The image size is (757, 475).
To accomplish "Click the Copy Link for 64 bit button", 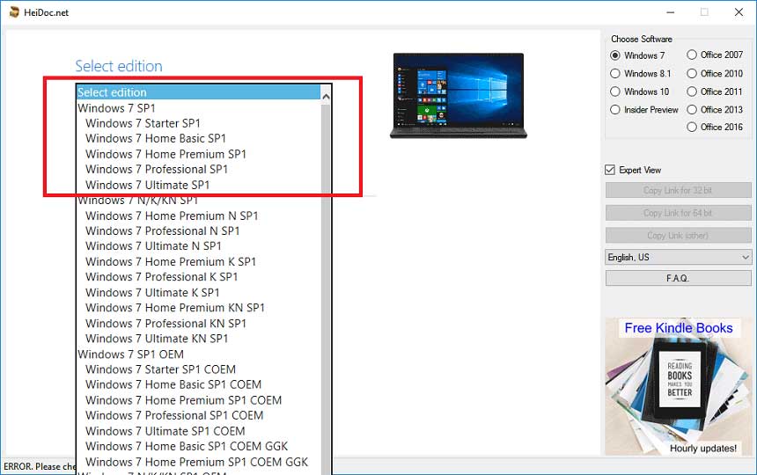I will pyautogui.click(x=678, y=213).
